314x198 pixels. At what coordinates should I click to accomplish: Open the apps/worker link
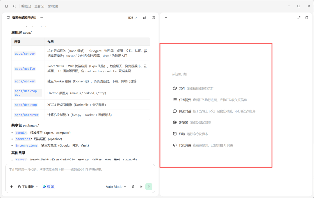tap(25, 81)
